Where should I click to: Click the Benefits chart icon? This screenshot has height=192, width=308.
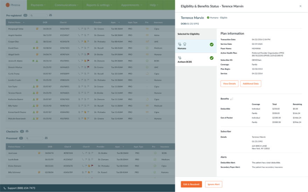[232, 99]
